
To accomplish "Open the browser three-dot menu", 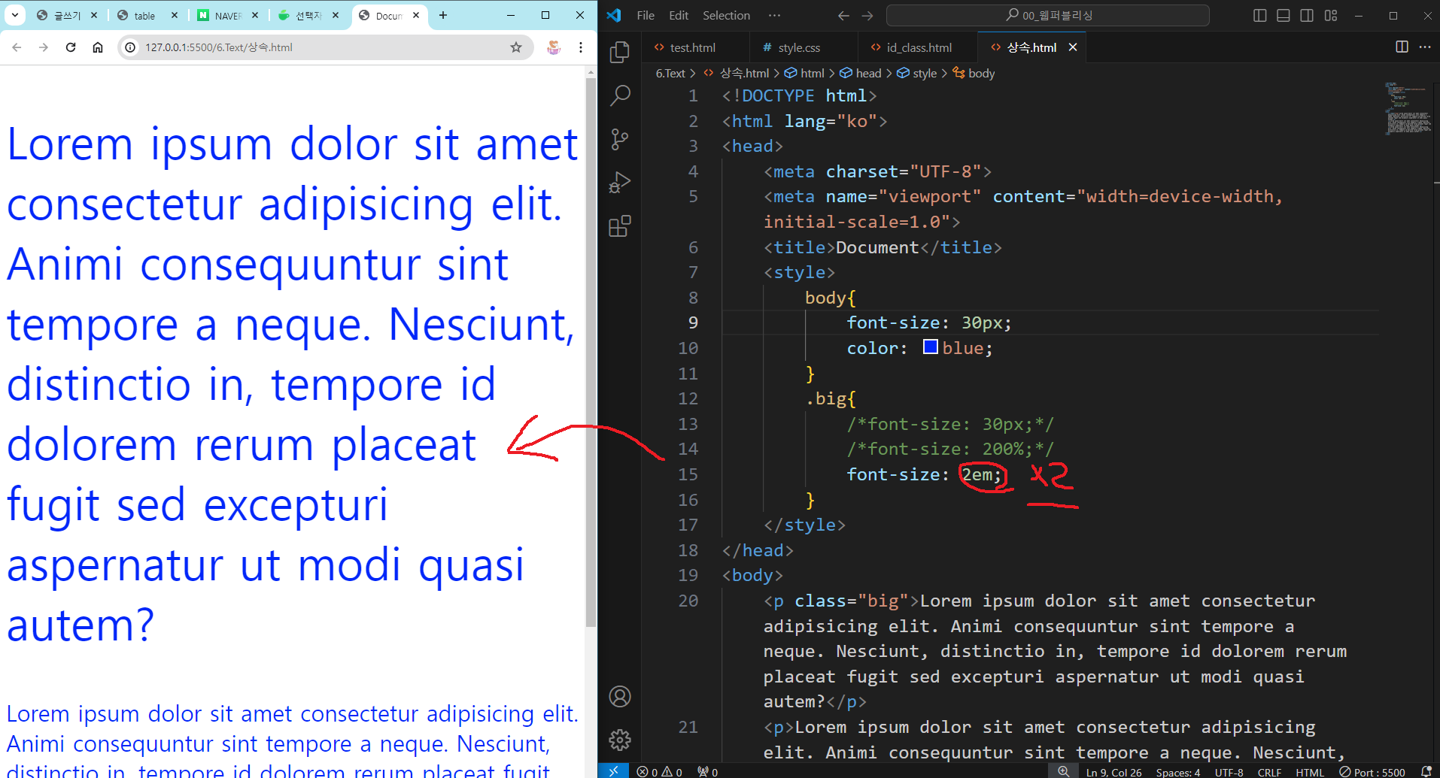I will point(581,47).
